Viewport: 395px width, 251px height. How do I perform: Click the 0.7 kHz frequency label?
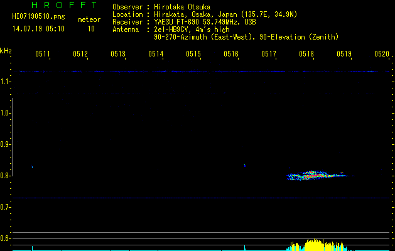click(5, 207)
